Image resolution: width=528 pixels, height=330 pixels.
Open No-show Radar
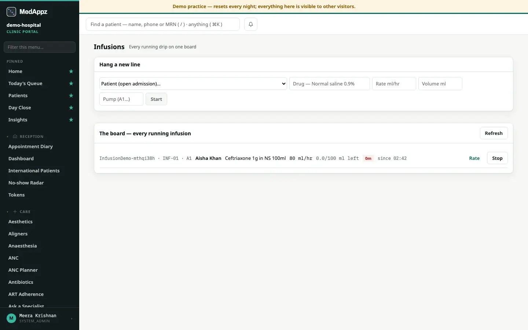[x=26, y=183]
